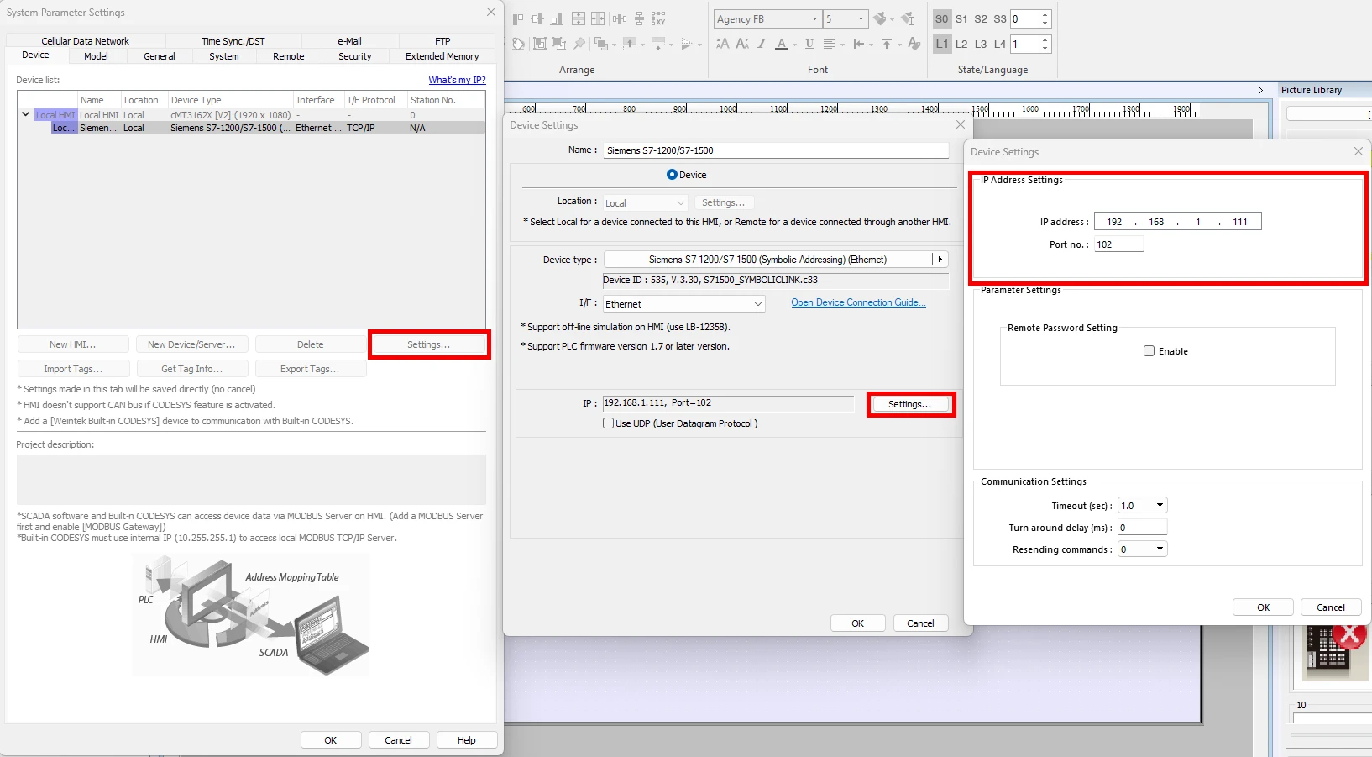Select the Device radio button
The width and height of the screenshot is (1372, 757).
(672, 175)
